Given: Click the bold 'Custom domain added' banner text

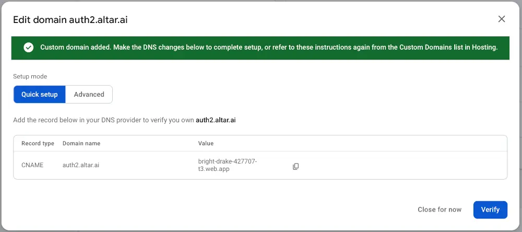Looking at the screenshot, I should pyautogui.click(x=75, y=48).
